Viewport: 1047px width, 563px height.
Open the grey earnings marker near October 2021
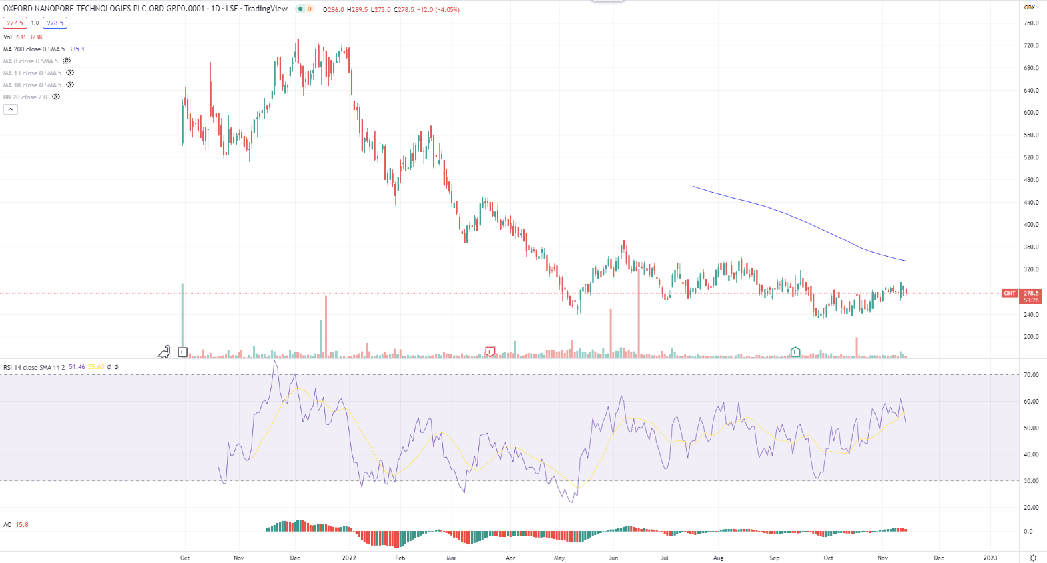[x=183, y=352]
